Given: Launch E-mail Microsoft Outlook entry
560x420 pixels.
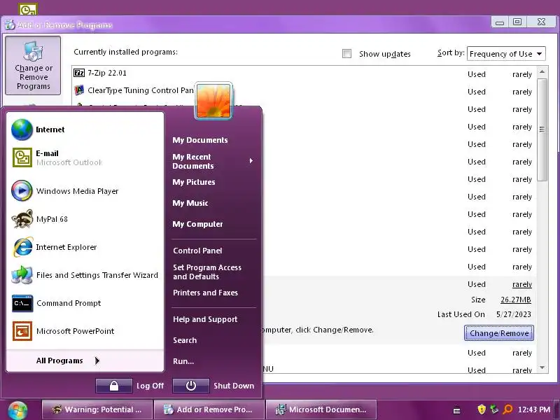Looking at the screenshot, I should pyautogui.click(x=85, y=157).
